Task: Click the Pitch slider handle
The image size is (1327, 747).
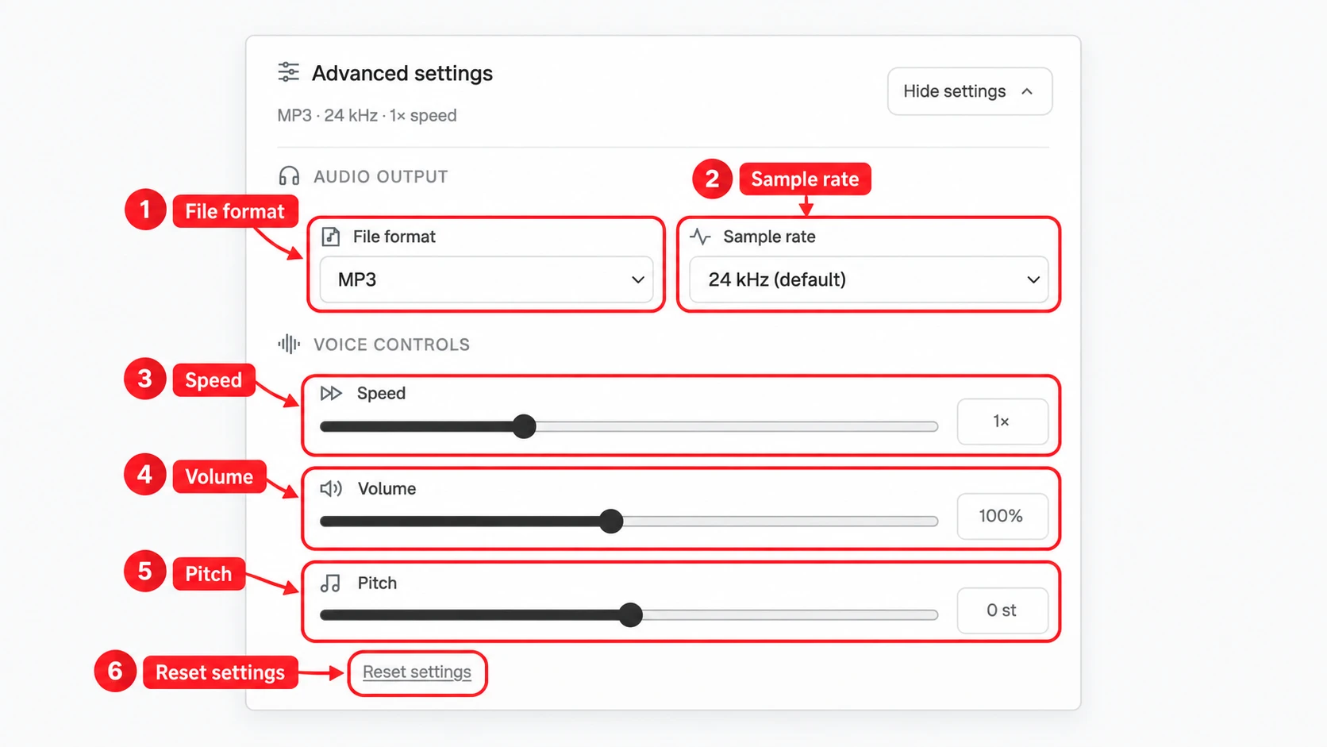Action: tap(631, 614)
